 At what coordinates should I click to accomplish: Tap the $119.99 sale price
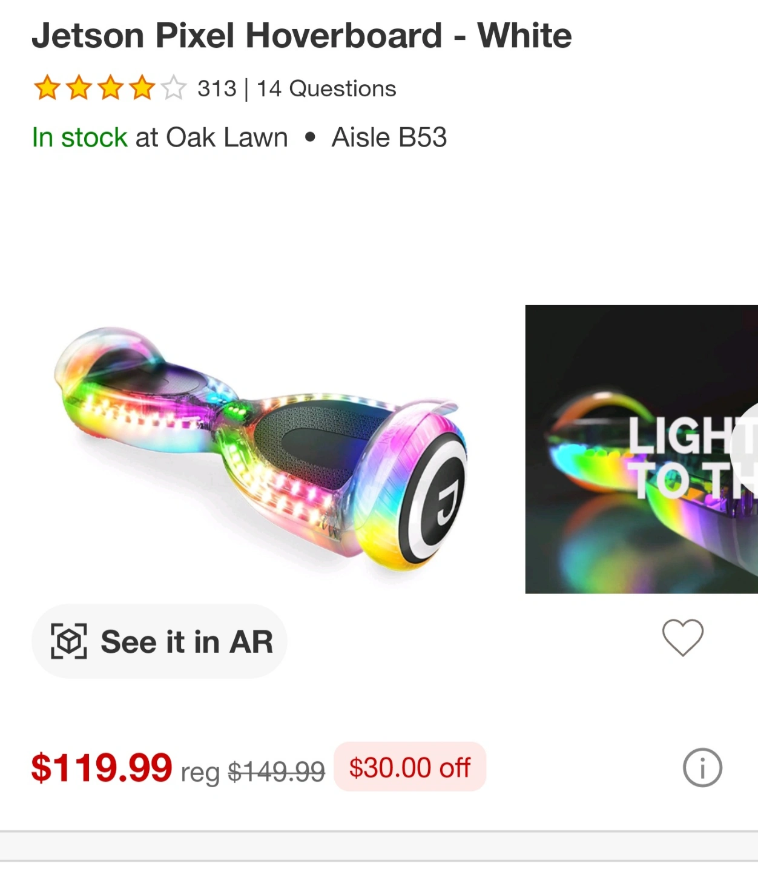coord(102,767)
